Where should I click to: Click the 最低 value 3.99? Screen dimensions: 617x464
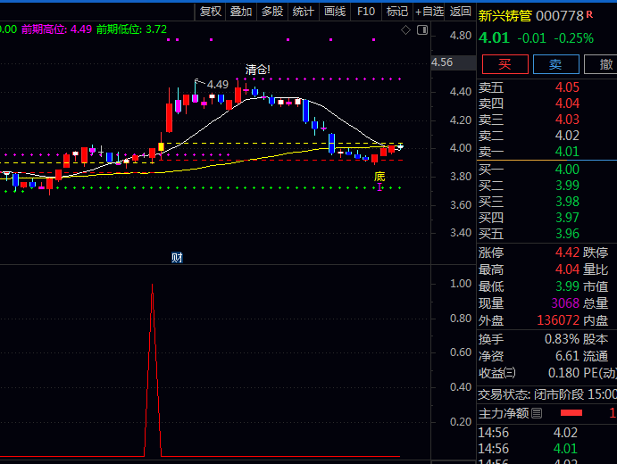[567, 286]
